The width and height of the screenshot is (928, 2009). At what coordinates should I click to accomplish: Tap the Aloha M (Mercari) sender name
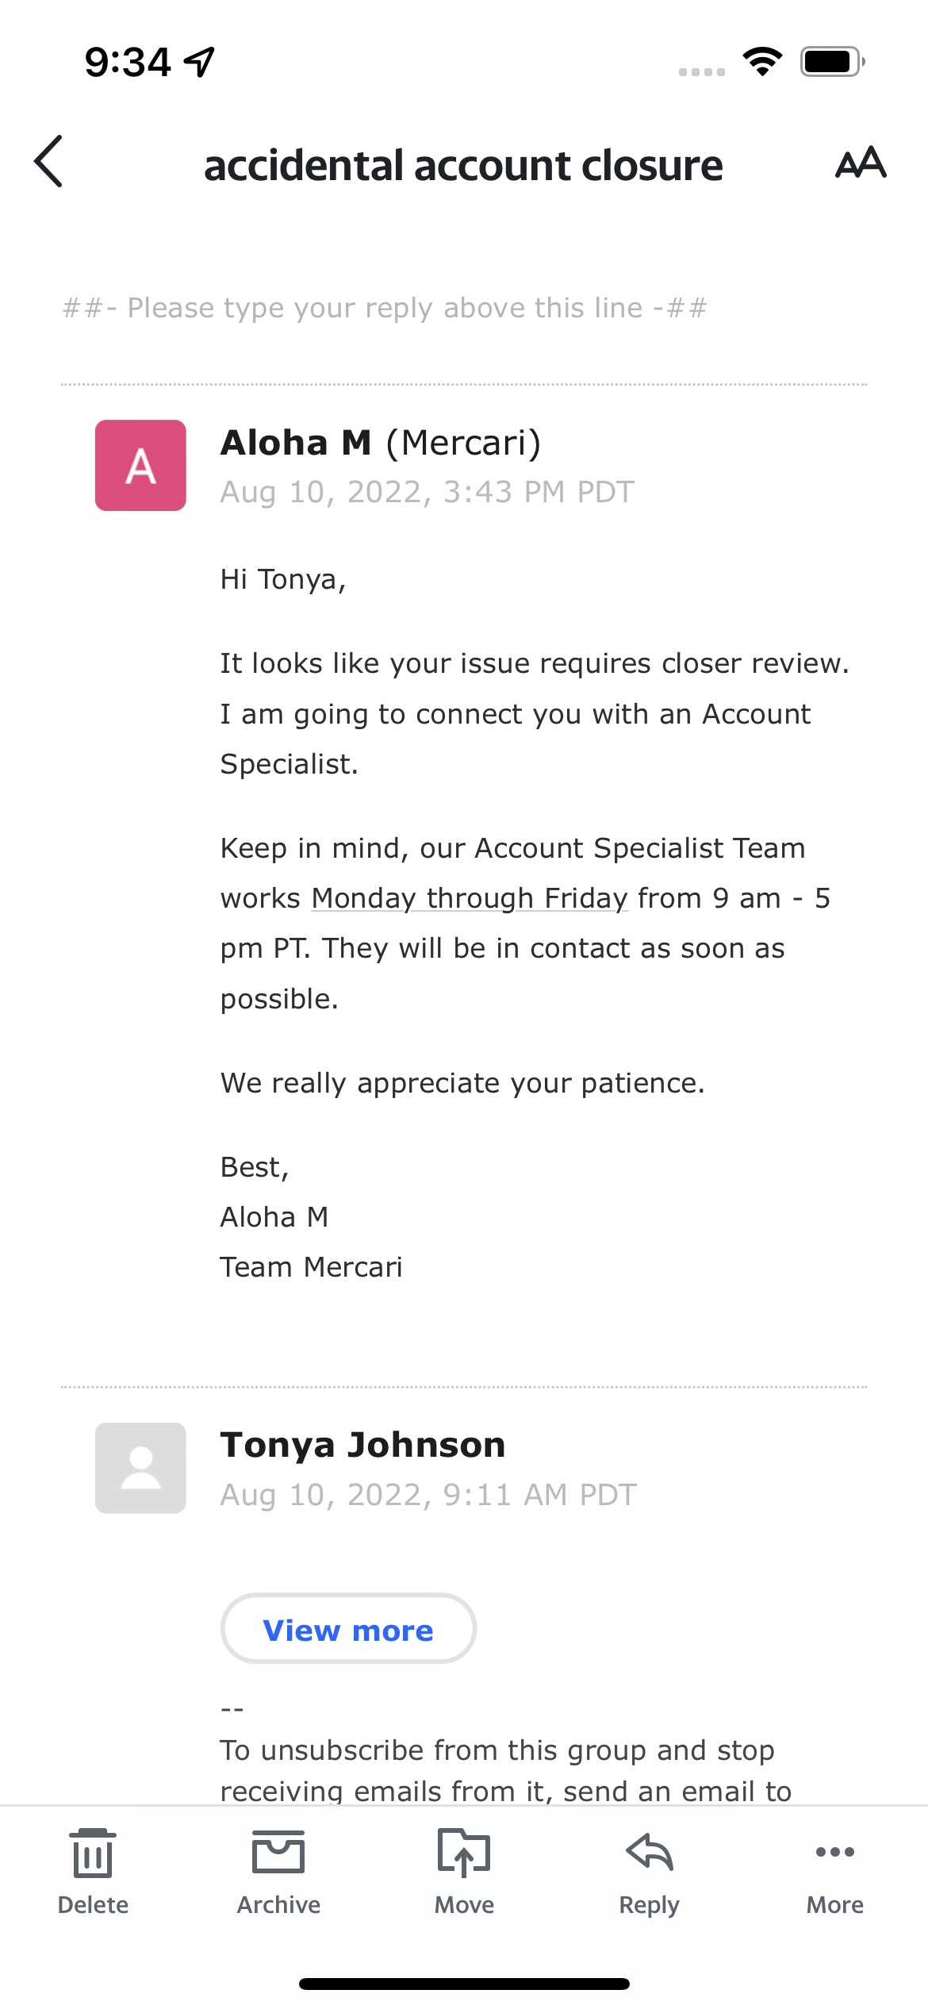[381, 443]
